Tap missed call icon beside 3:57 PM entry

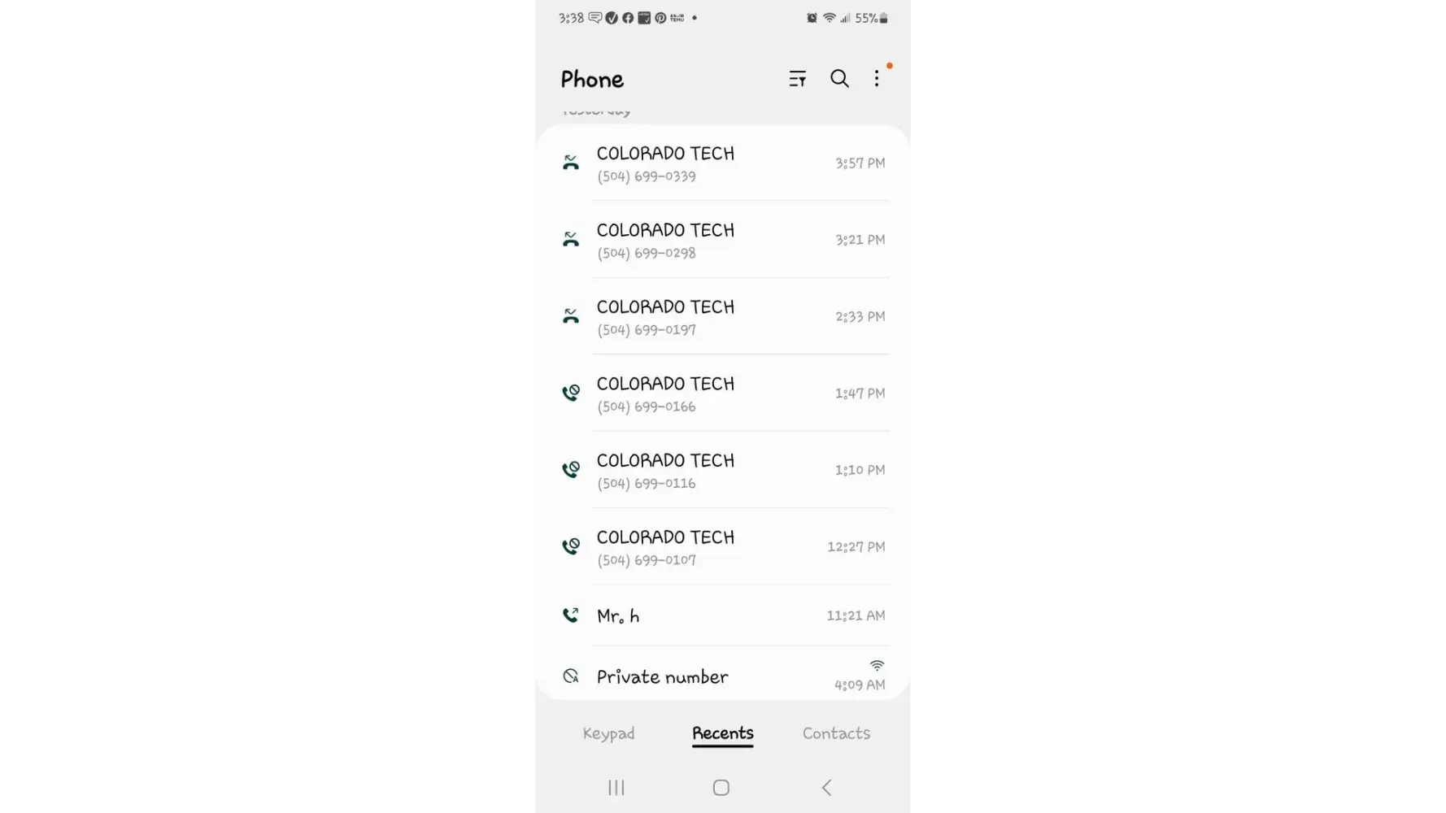point(571,163)
